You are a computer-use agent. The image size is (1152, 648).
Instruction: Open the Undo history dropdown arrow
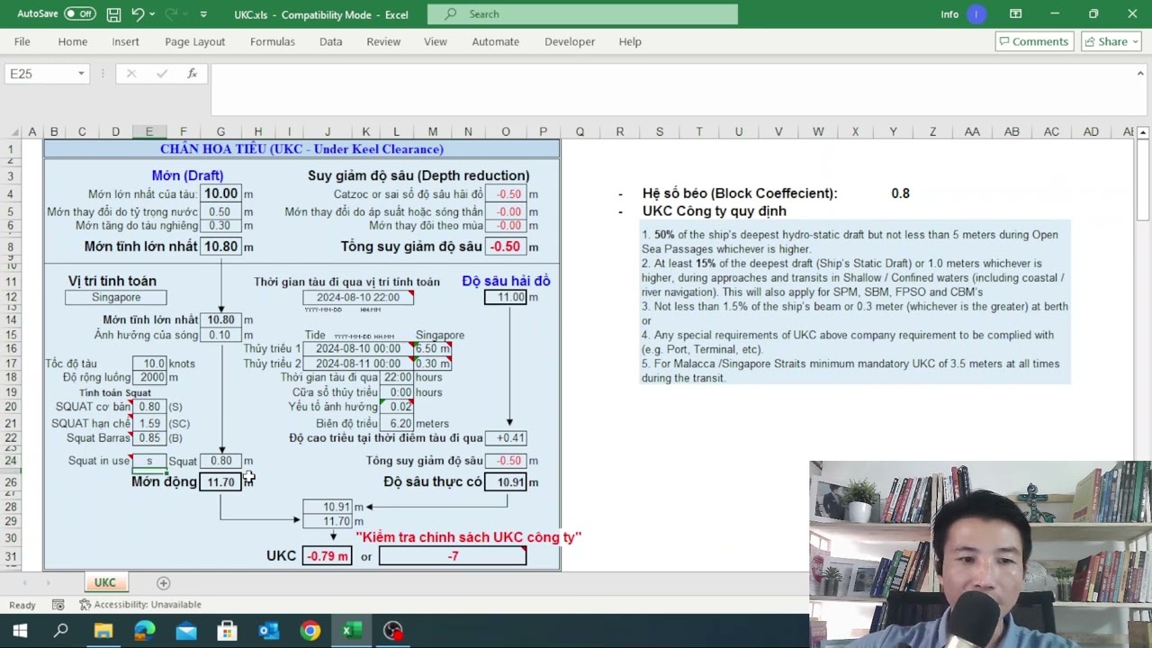tap(153, 14)
